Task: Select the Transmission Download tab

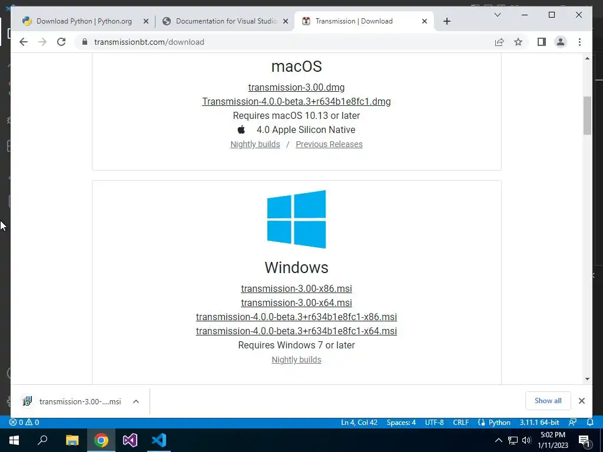Action: [x=363, y=21]
